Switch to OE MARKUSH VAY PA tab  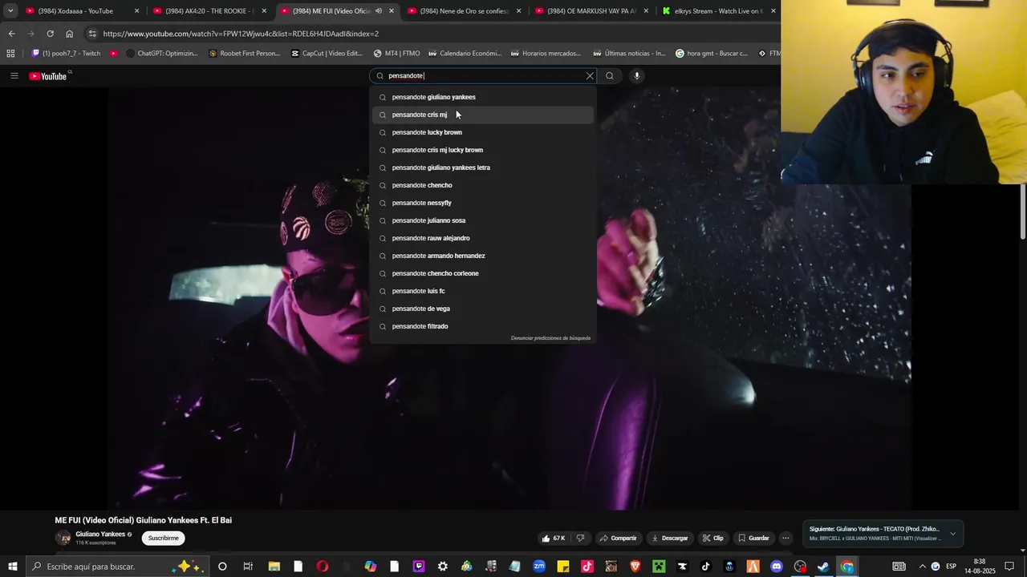point(591,11)
